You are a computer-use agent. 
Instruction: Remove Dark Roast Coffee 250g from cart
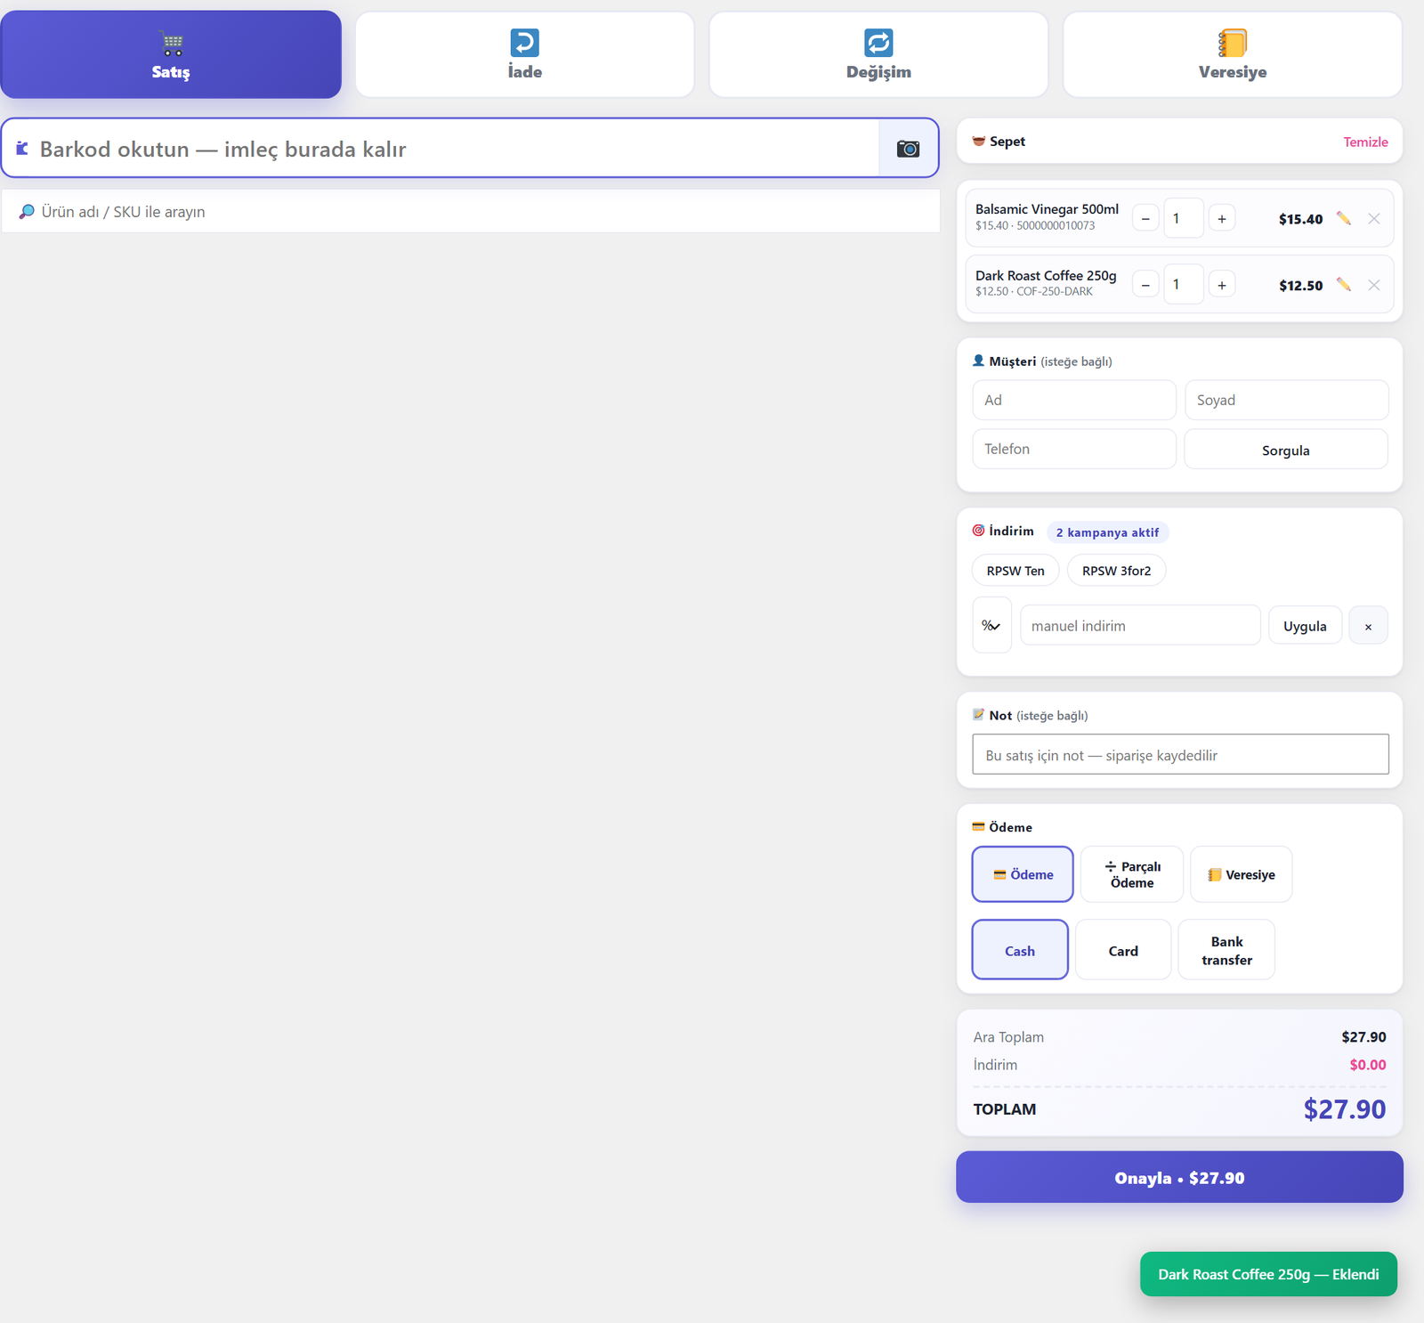click(1374, 285)
